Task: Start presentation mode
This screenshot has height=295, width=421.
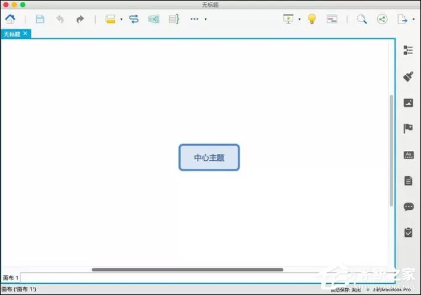Action: (x=289, y=19)
